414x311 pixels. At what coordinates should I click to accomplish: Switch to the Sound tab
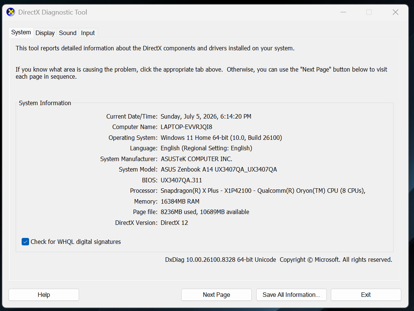coord(68,33)
